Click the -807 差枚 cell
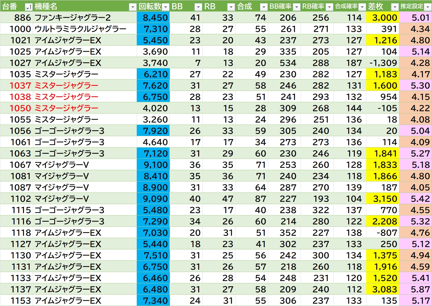 pos(382,233)
